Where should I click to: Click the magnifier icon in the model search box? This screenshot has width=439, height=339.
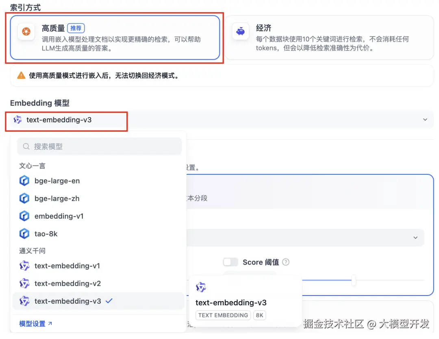coord(26,146)
